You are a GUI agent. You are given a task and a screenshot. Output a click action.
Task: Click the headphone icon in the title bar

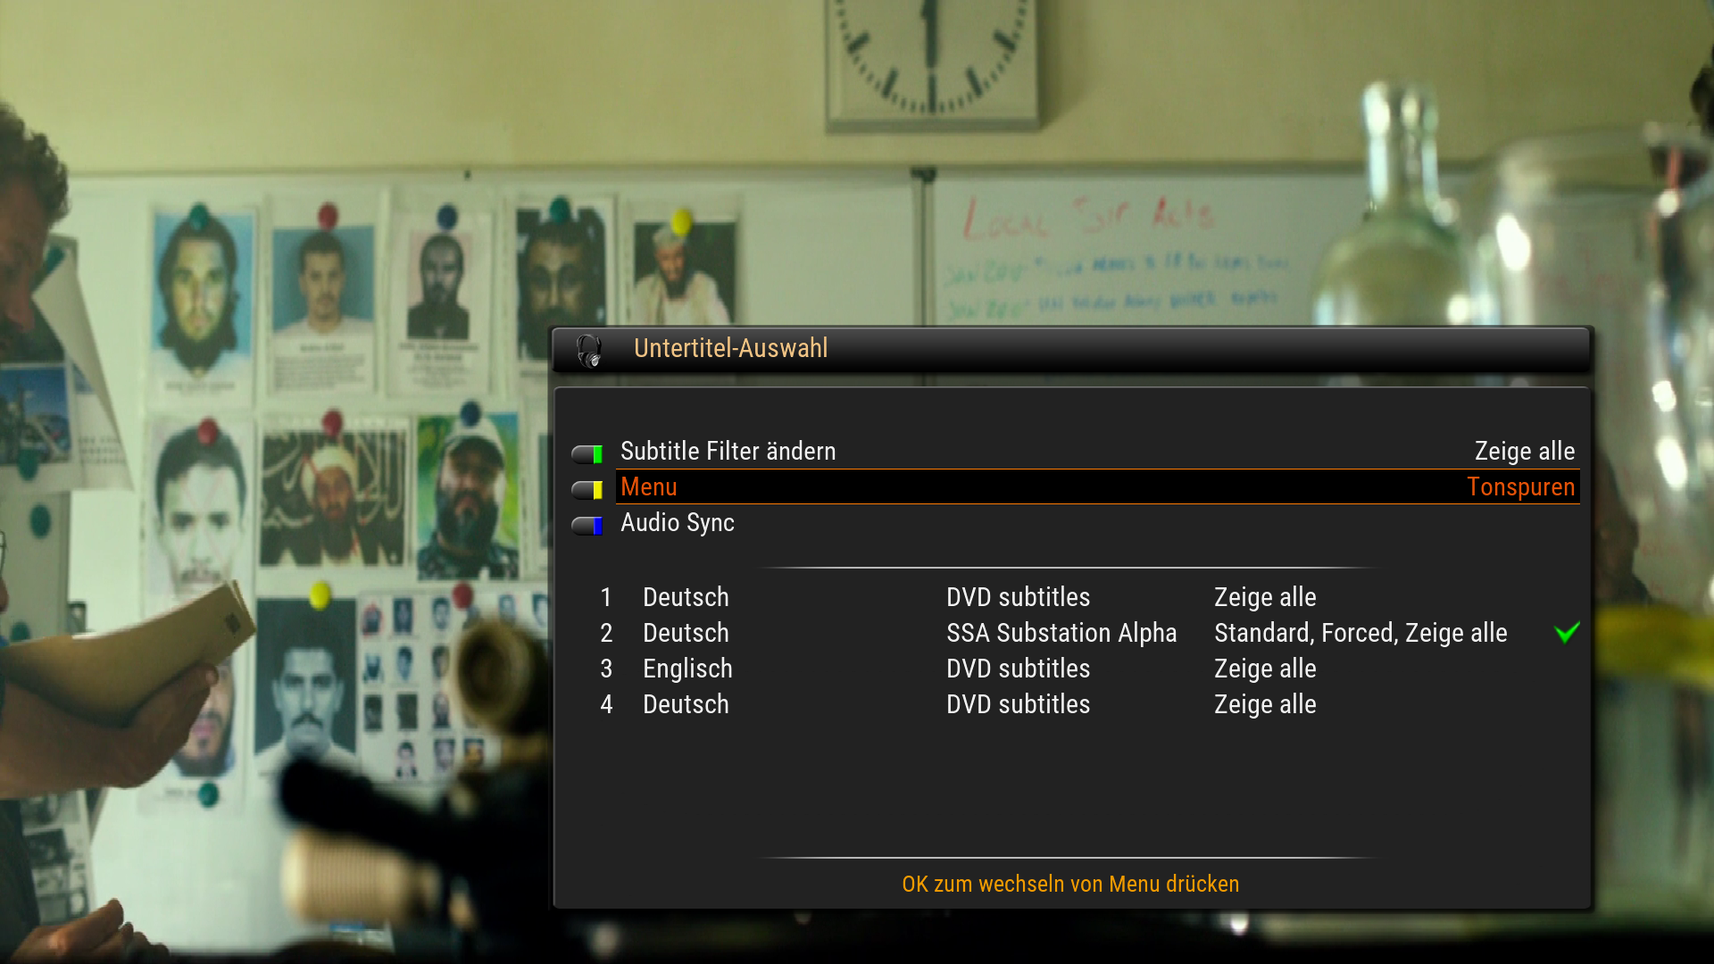588,351
